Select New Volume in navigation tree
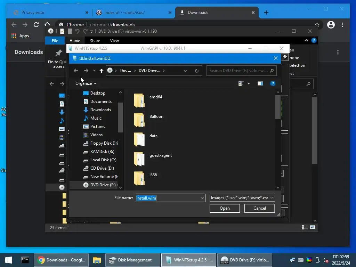Viewport: 356px width, 267px height. 104,177
